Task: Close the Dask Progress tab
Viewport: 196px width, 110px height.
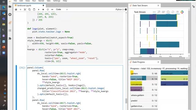Action: 158,62
